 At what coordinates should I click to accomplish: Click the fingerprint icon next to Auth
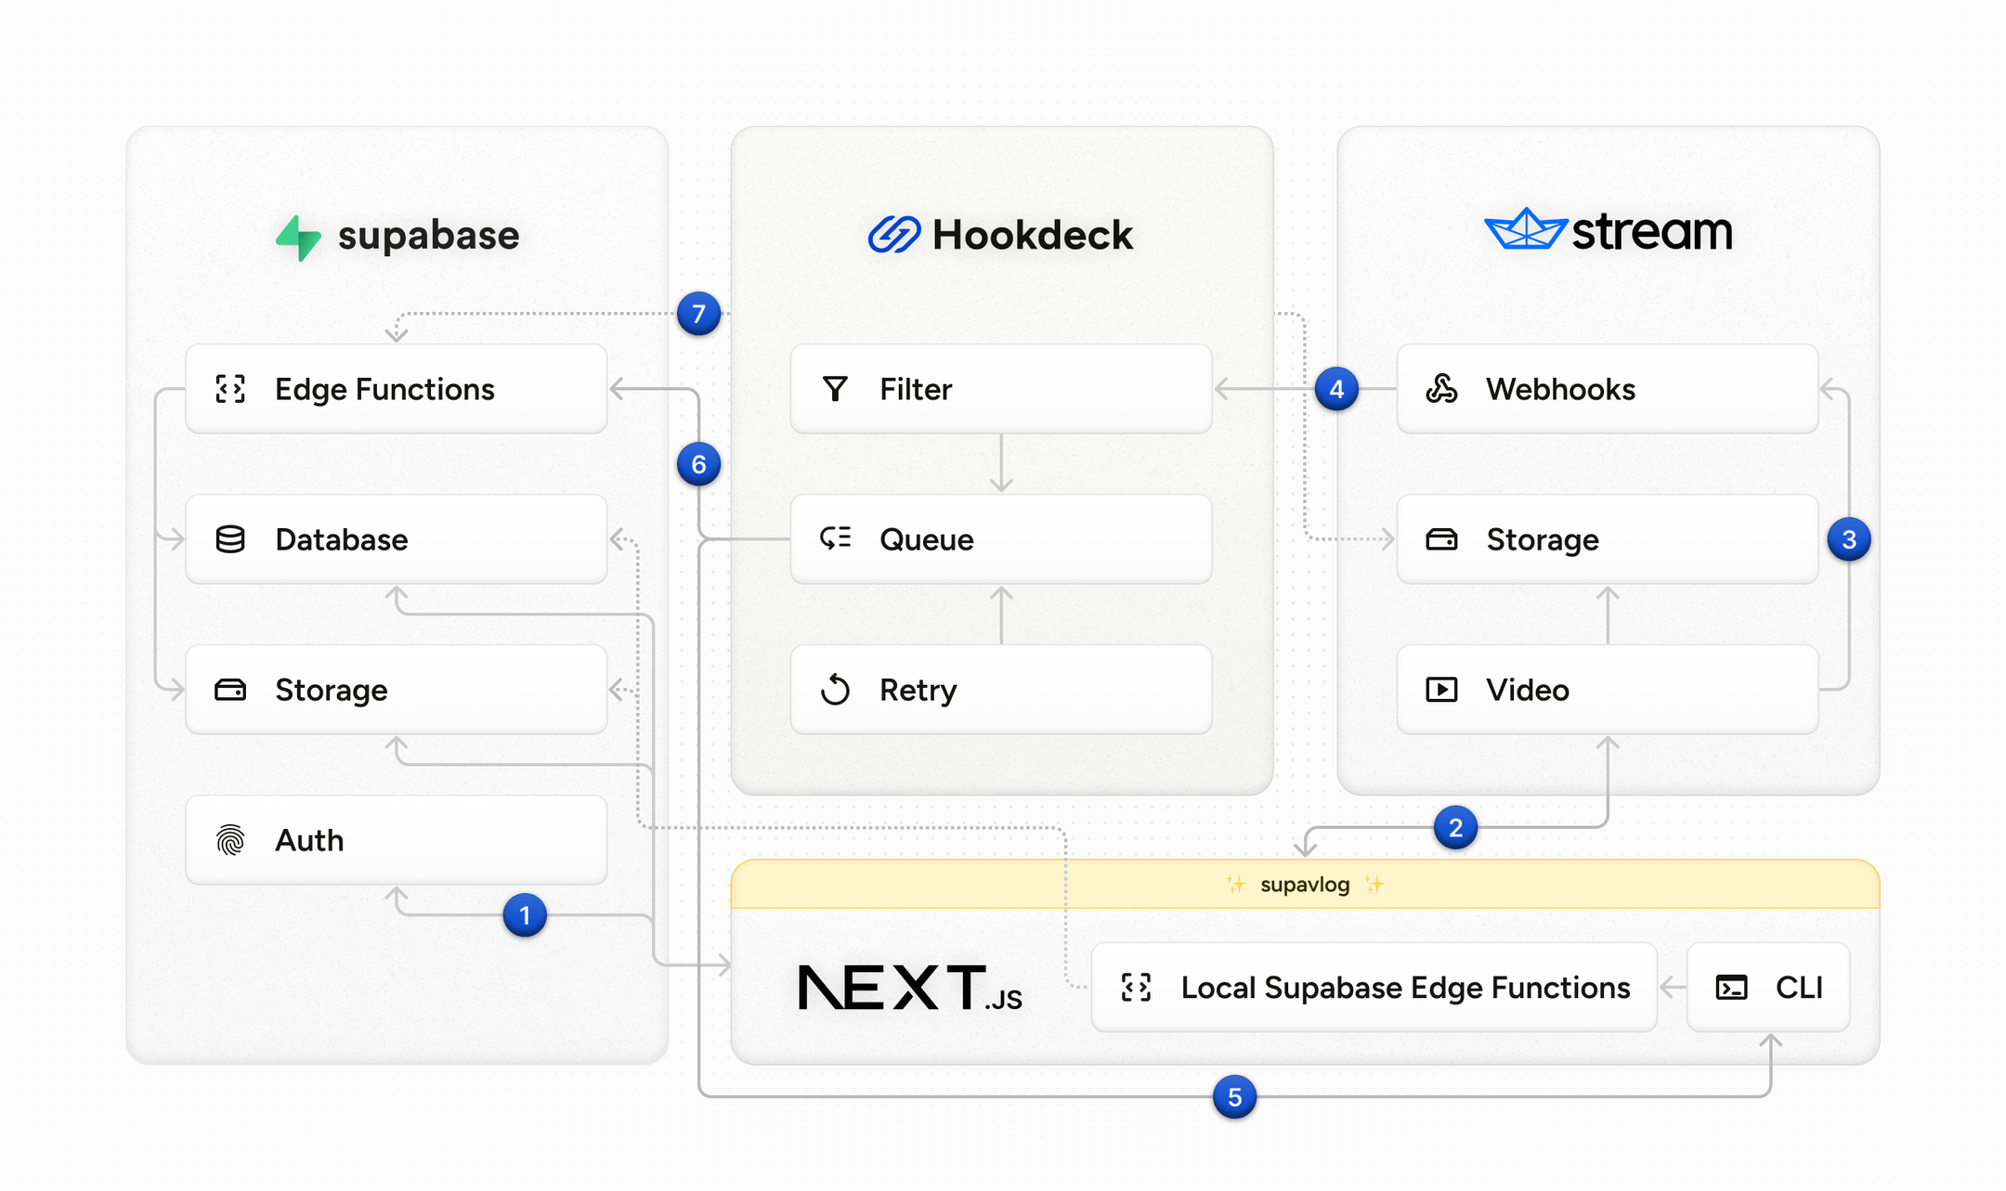point(230,840)
